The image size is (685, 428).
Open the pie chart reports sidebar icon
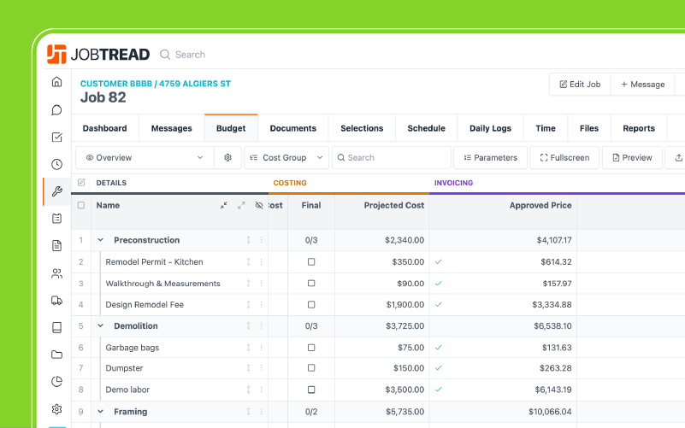tap(56, 381)
